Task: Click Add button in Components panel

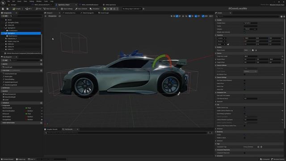Action: tap(5, 16)
